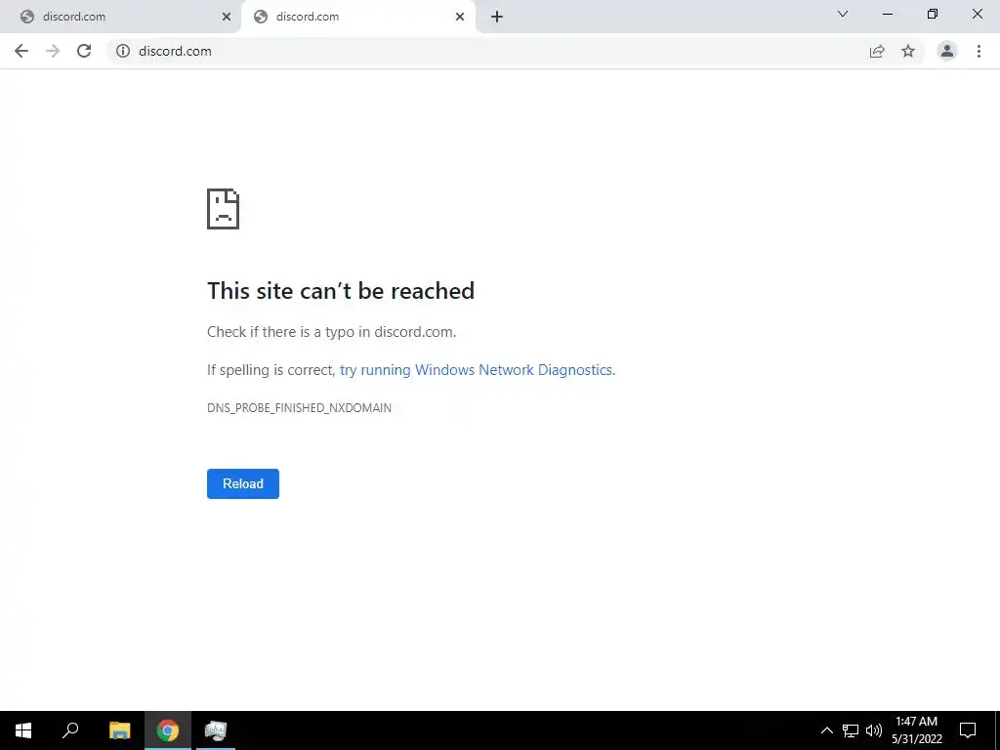Switch to the first discord.com tab

[120, 17]
